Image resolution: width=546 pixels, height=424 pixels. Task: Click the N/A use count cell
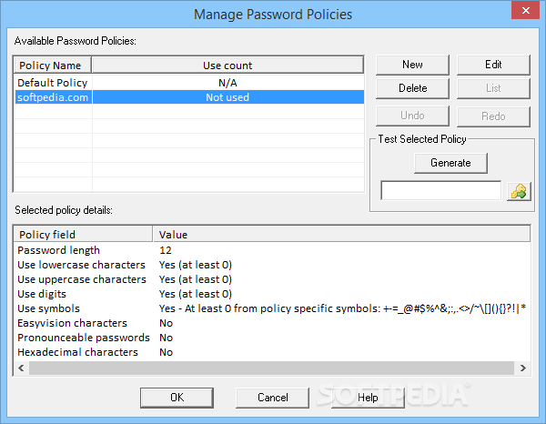tap(227, 83)
